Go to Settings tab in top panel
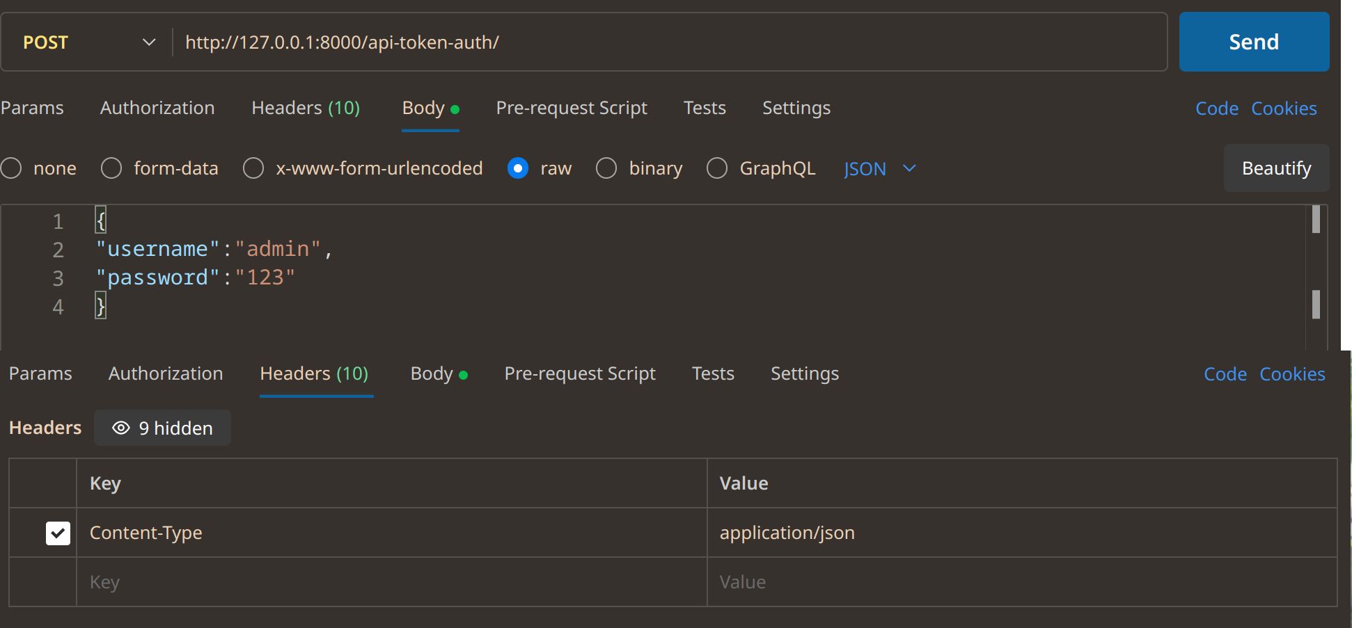1352x628 pixels. pyautogui.click(x=796, y=108)
